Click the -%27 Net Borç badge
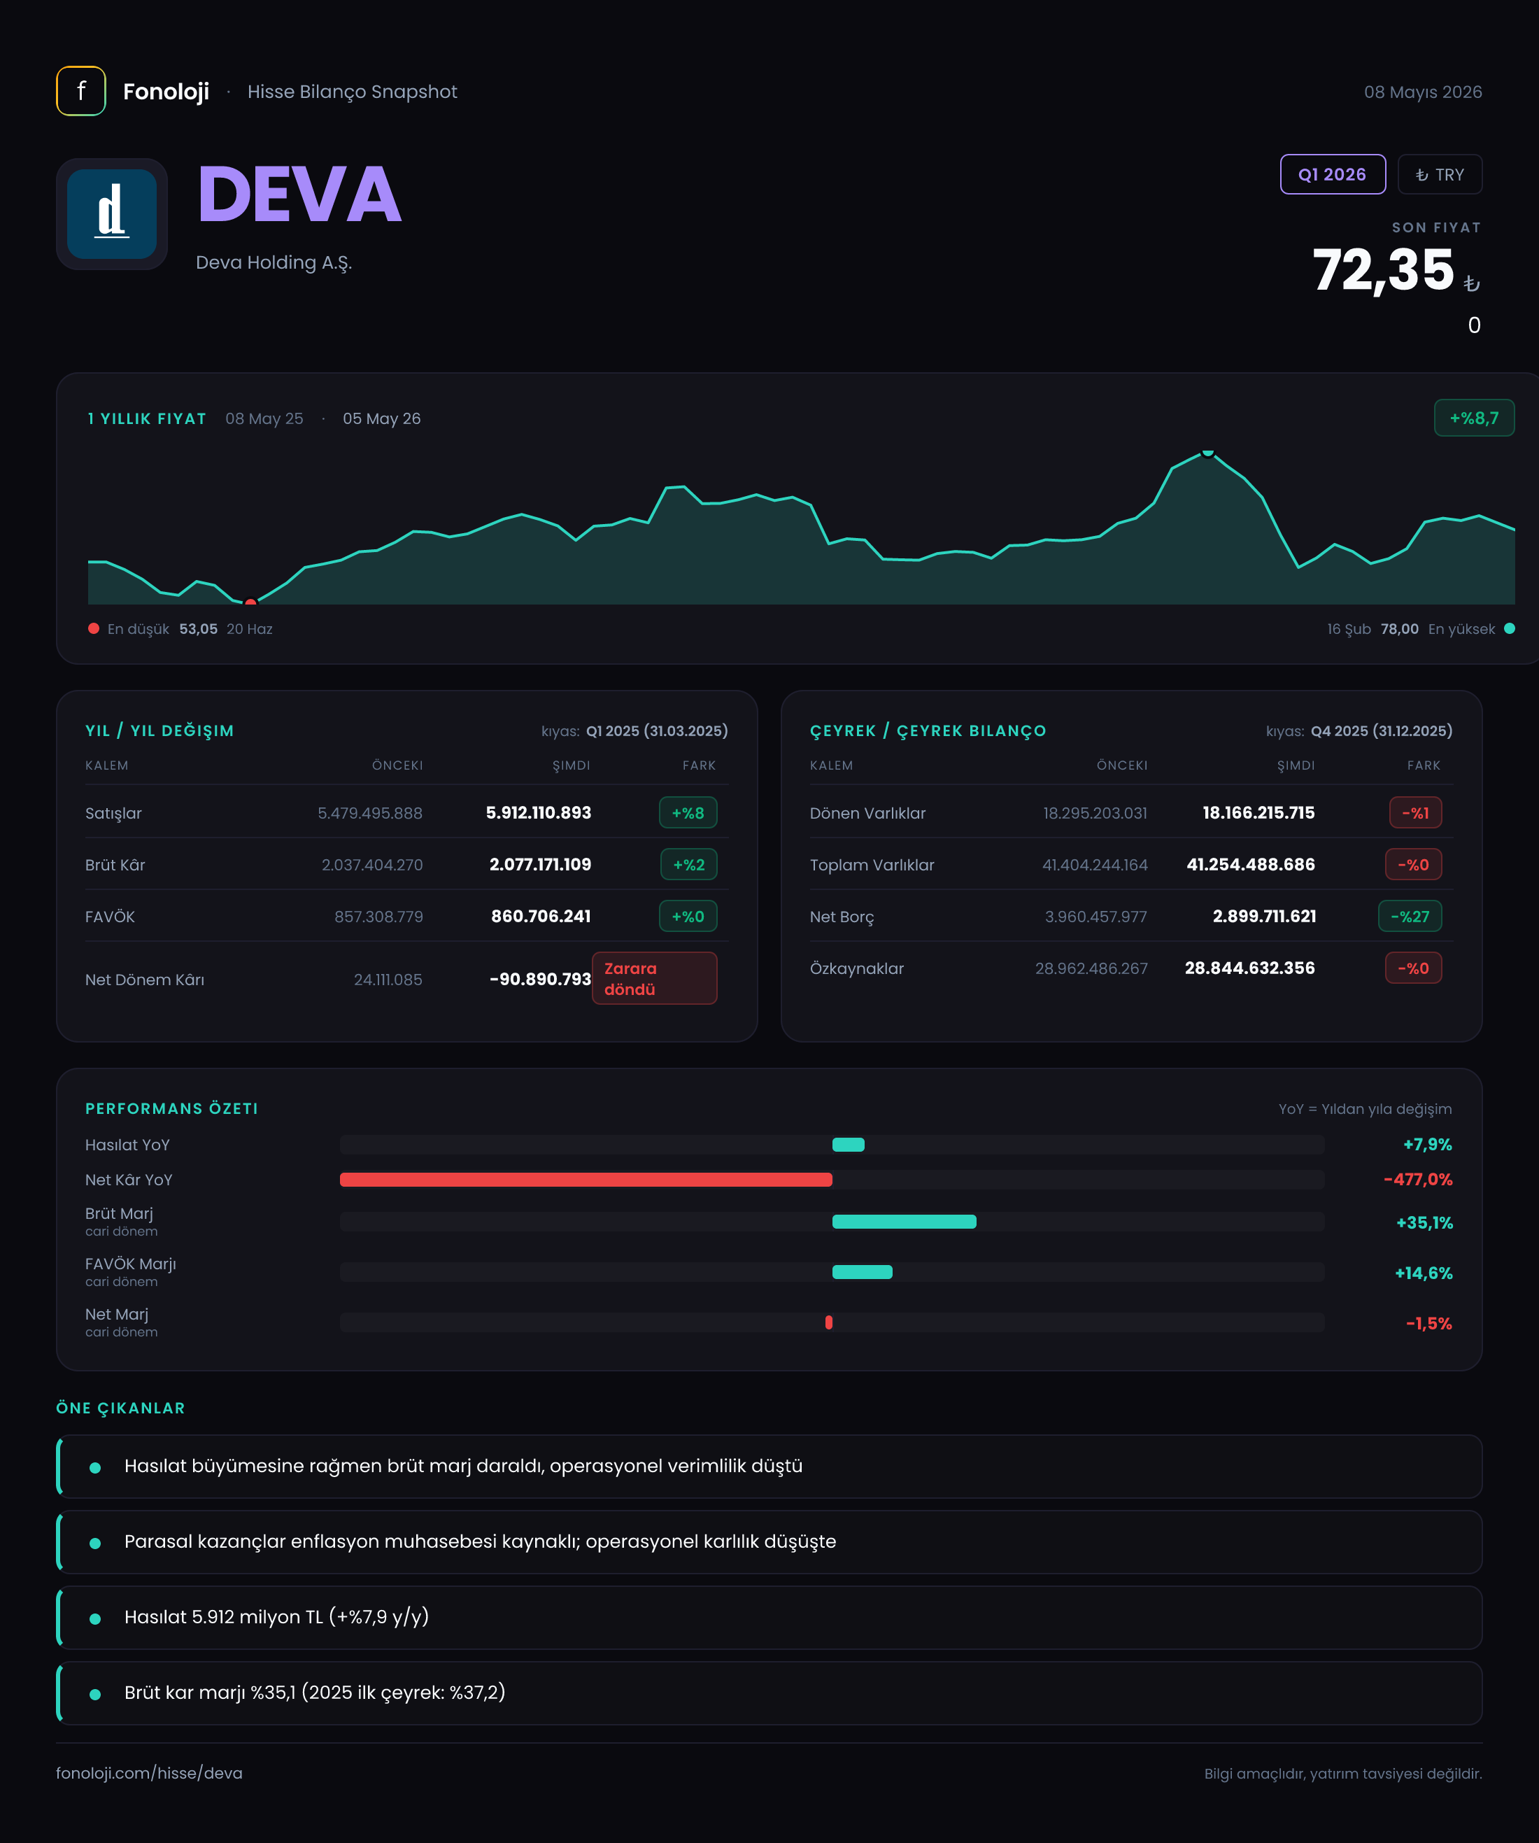1539x1843 pixels. tap(1410, 916)
